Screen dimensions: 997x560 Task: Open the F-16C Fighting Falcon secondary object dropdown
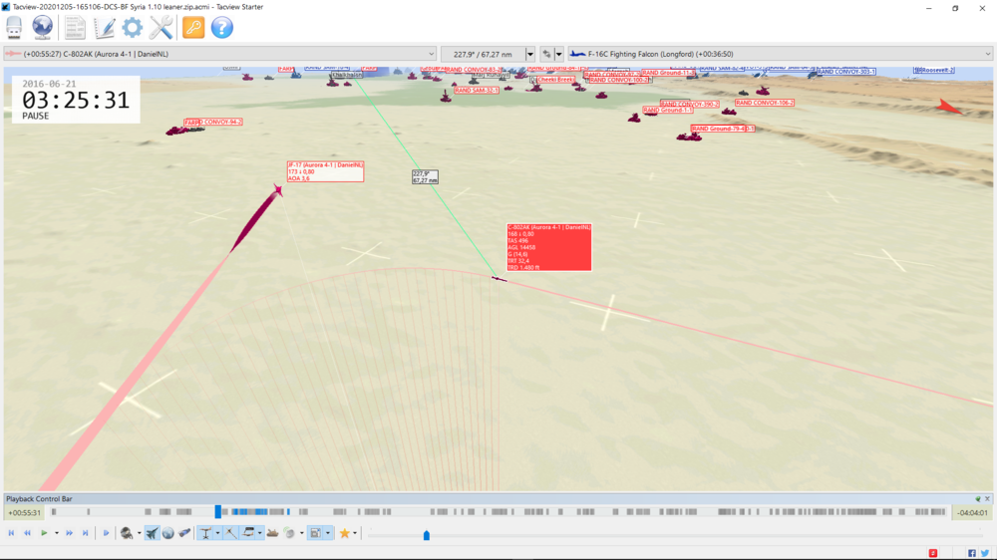(780, 54)
